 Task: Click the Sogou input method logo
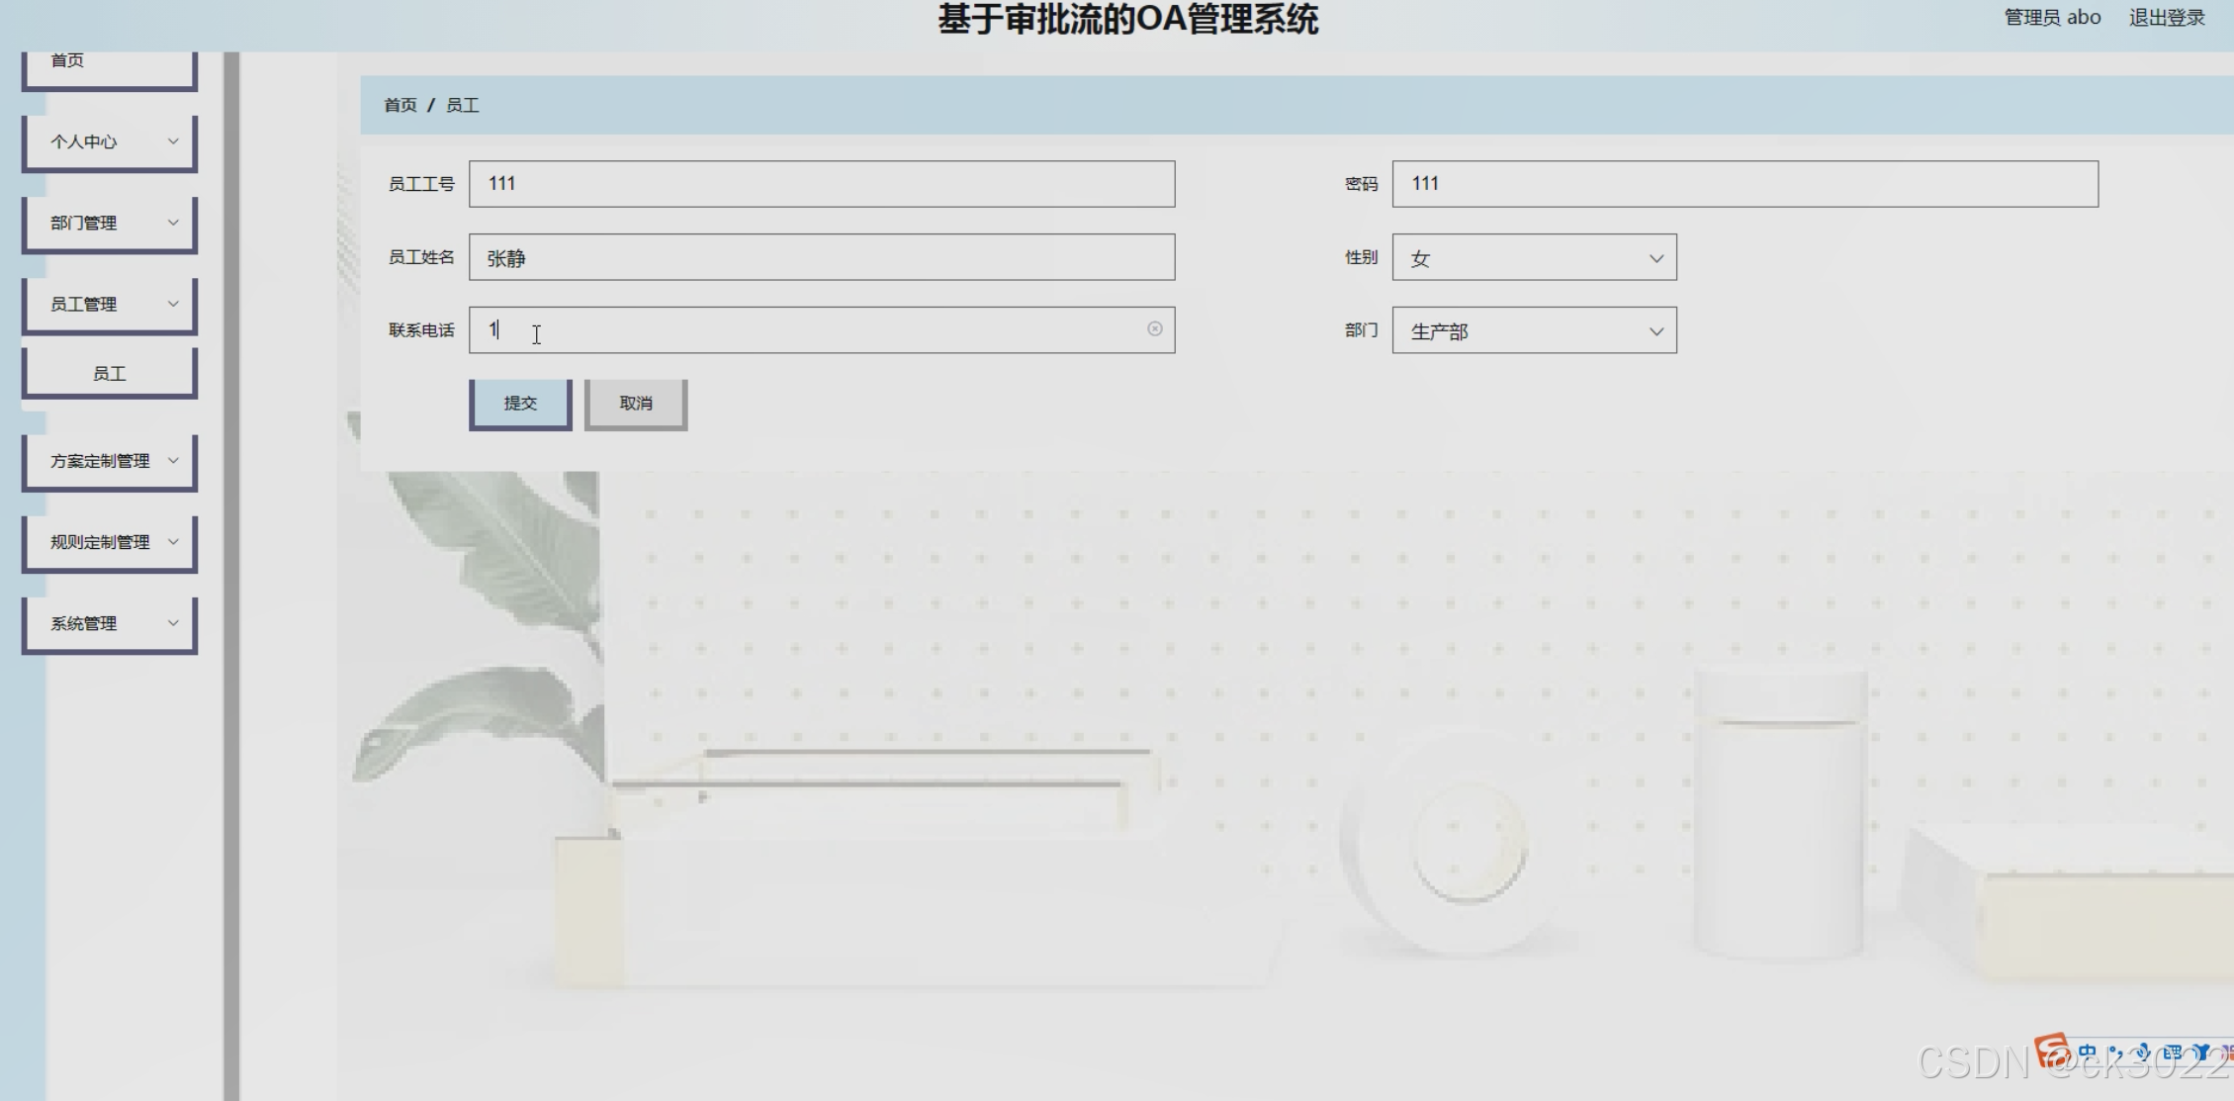pyautogui.click(x=2050, y=1052)
